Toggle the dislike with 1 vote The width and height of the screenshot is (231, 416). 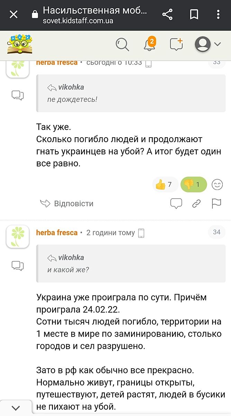(193, 185)
